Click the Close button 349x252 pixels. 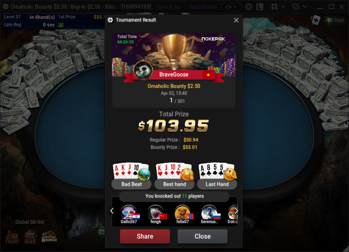[202, 236]
